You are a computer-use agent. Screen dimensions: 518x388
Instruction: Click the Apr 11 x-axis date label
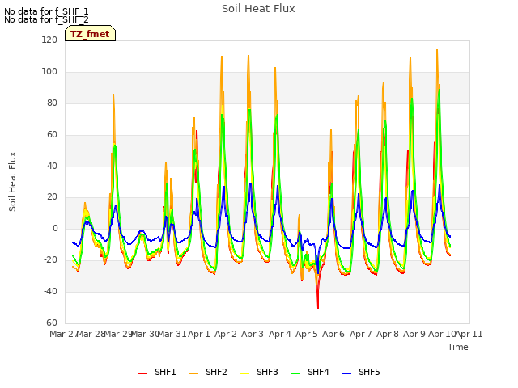[469, 334]
